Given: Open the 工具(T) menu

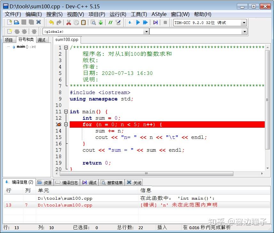Looking at the screenshot, I should tap(139, 14).
